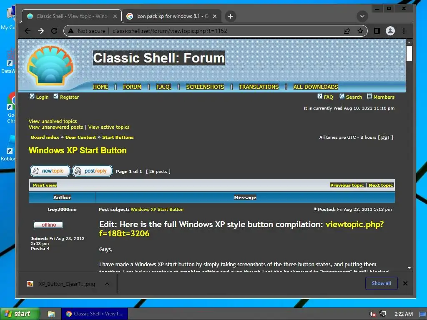This screenshot has height=320, width=427.
Task: Close the icon pack xp Google tab
Action: [215, 16]
